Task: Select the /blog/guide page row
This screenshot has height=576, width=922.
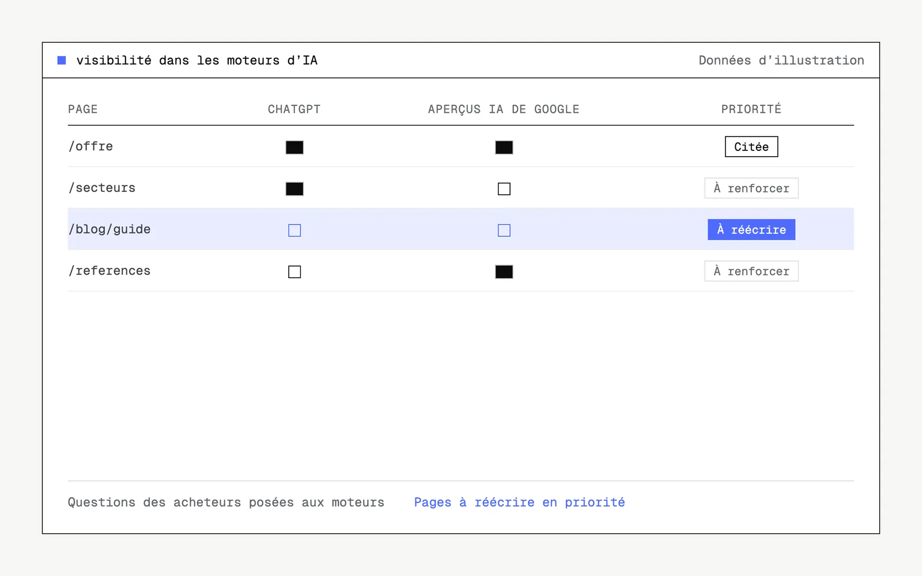Action: click(x=461, y=229)
